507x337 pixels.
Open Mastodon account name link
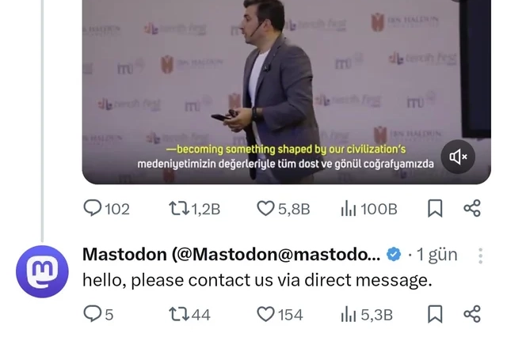[x=231, y=255]
